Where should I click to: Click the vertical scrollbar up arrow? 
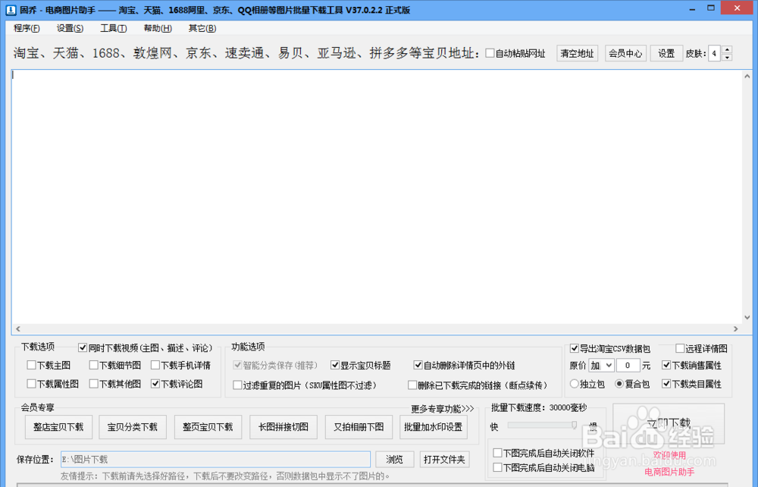[x=747, y=76]
